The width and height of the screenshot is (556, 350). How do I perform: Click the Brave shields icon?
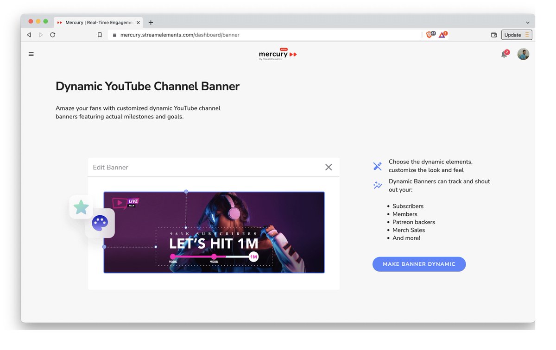[x=430, y=35]
